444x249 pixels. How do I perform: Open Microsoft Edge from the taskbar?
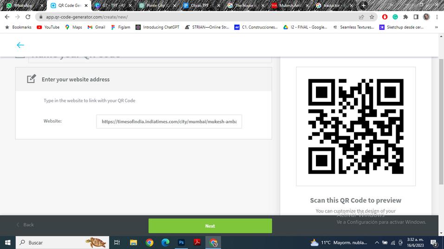click(x=165, y=243)
